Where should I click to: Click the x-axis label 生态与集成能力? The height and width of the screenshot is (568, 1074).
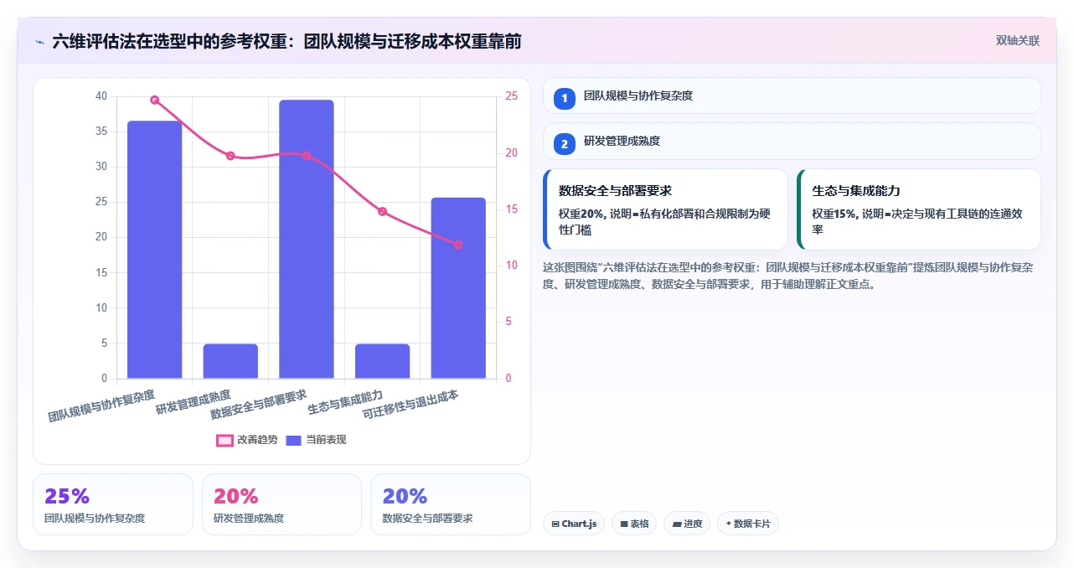(x=346, y=403)
